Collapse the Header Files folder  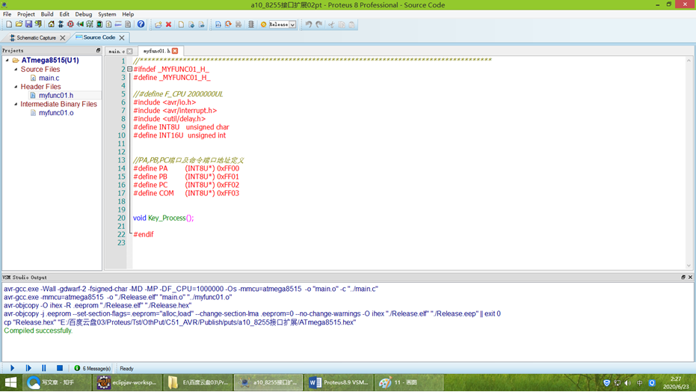(x=16, y=87)
